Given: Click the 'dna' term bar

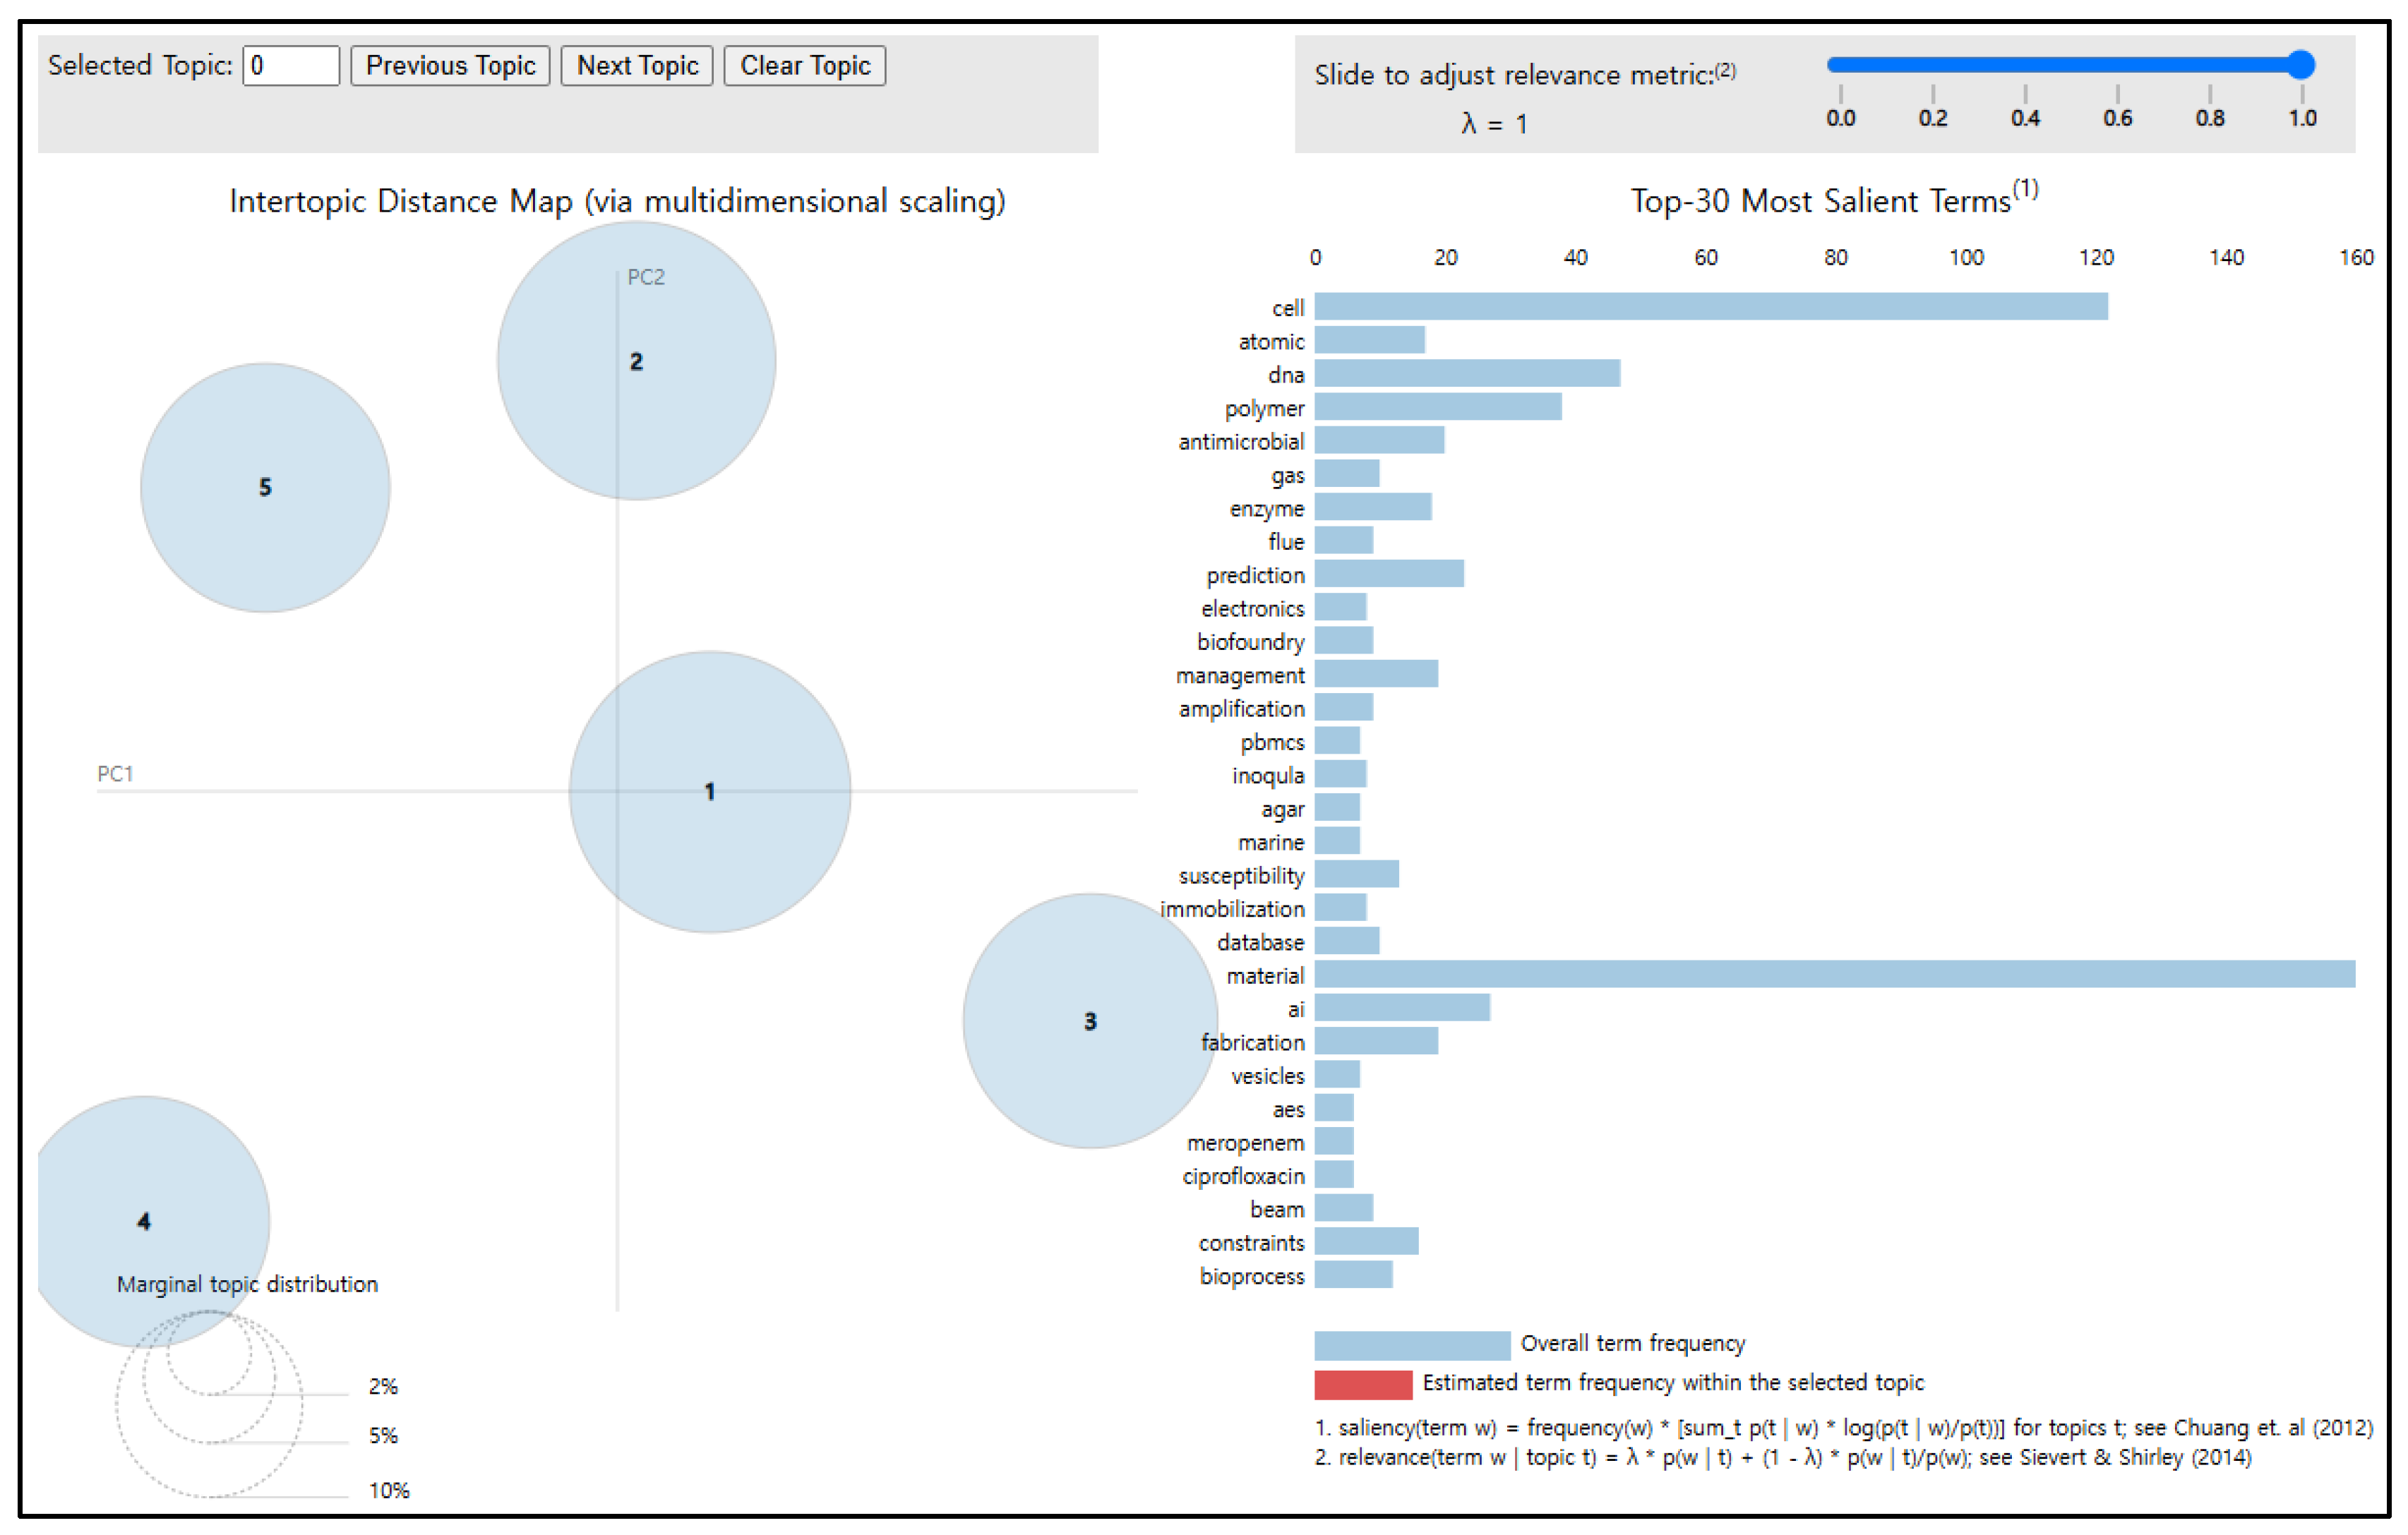Looking at the screenshot, I should pyautogui.click(x=1467, y=374).
